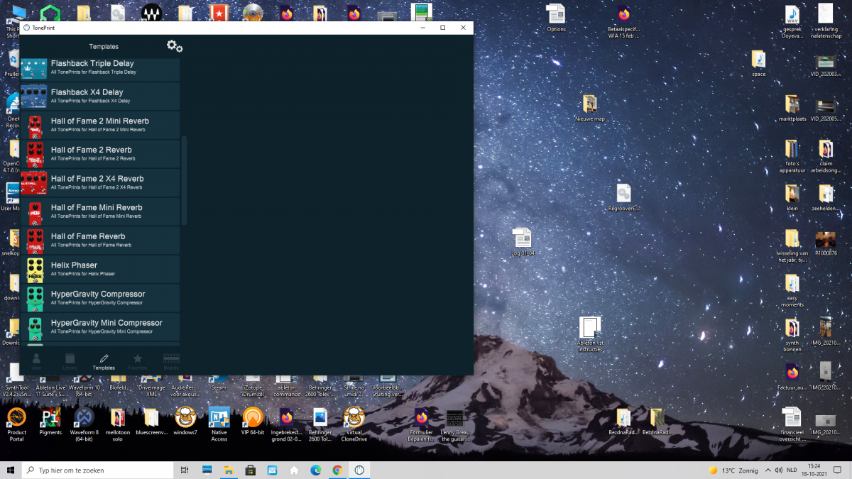The image size is (852, 479).
Task: Select Behringer 2600 Tol... image file
Action: [x=320, y=424]
